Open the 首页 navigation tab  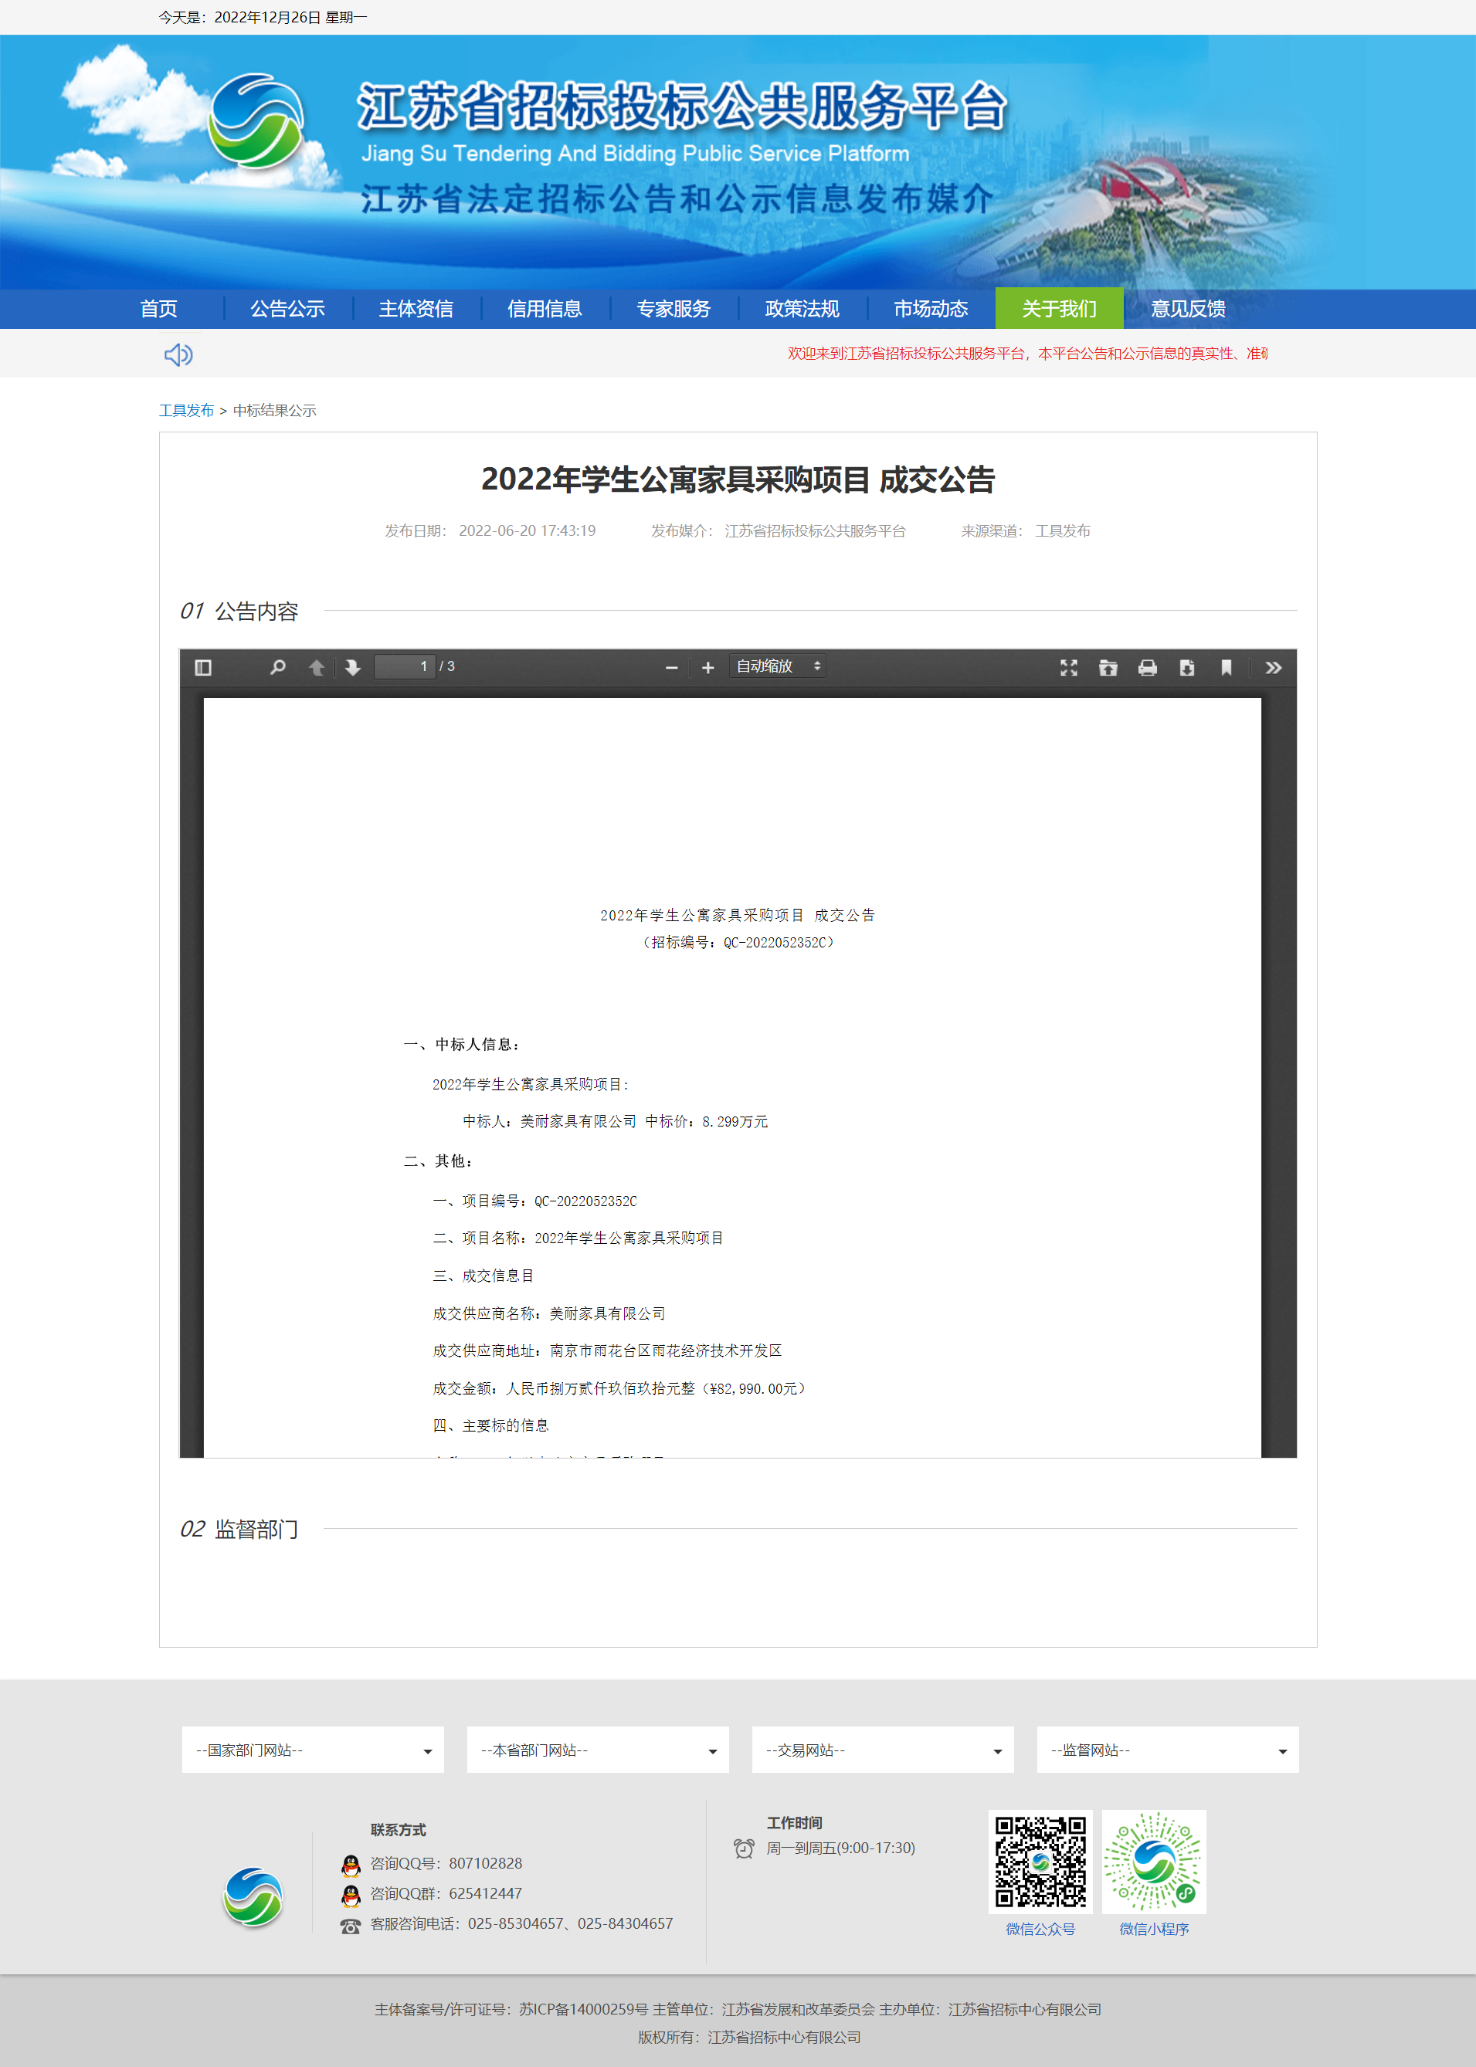pyautogui.click(x=159, y=309)
